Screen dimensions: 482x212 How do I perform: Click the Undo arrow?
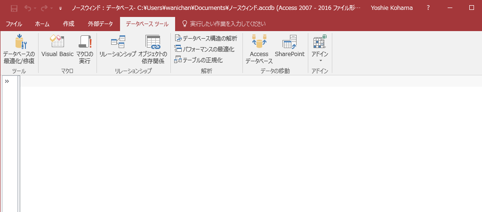coord(28,8)
